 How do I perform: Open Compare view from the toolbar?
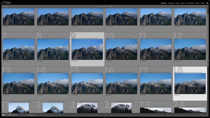tap(10, 115)
